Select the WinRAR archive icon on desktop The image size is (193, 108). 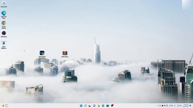[x=65, y=54]
